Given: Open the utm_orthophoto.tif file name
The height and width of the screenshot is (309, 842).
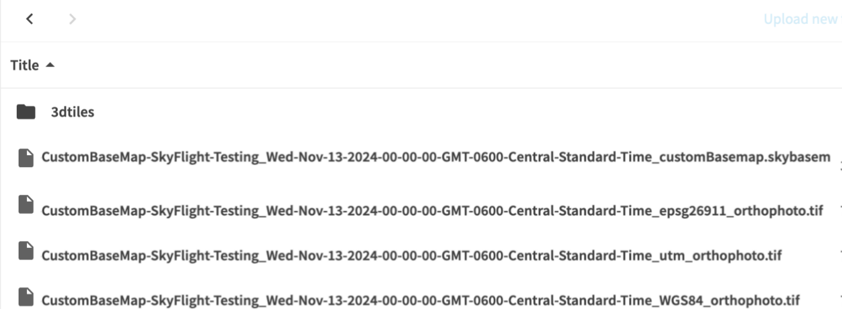Looking at the screenshot, I should tap(411, 256).
